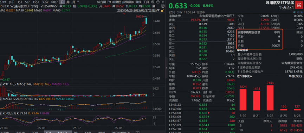Click the pencil note icon under stock code

(x=295, y=12)
